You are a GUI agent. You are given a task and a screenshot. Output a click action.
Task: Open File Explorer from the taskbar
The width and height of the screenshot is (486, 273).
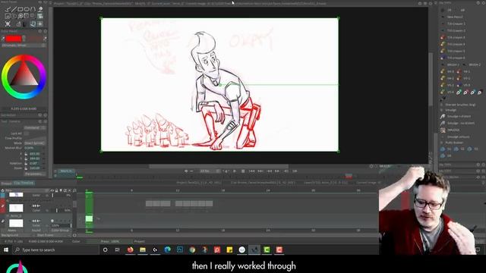pyautogui.click(x=143, y=249)
